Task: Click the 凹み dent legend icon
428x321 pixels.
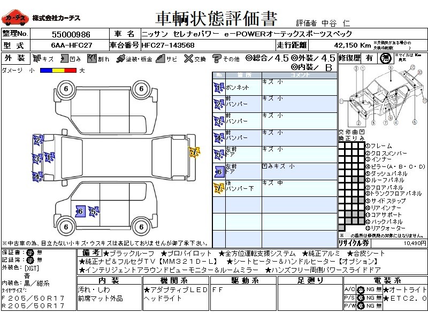Action: tap(65, 58)
